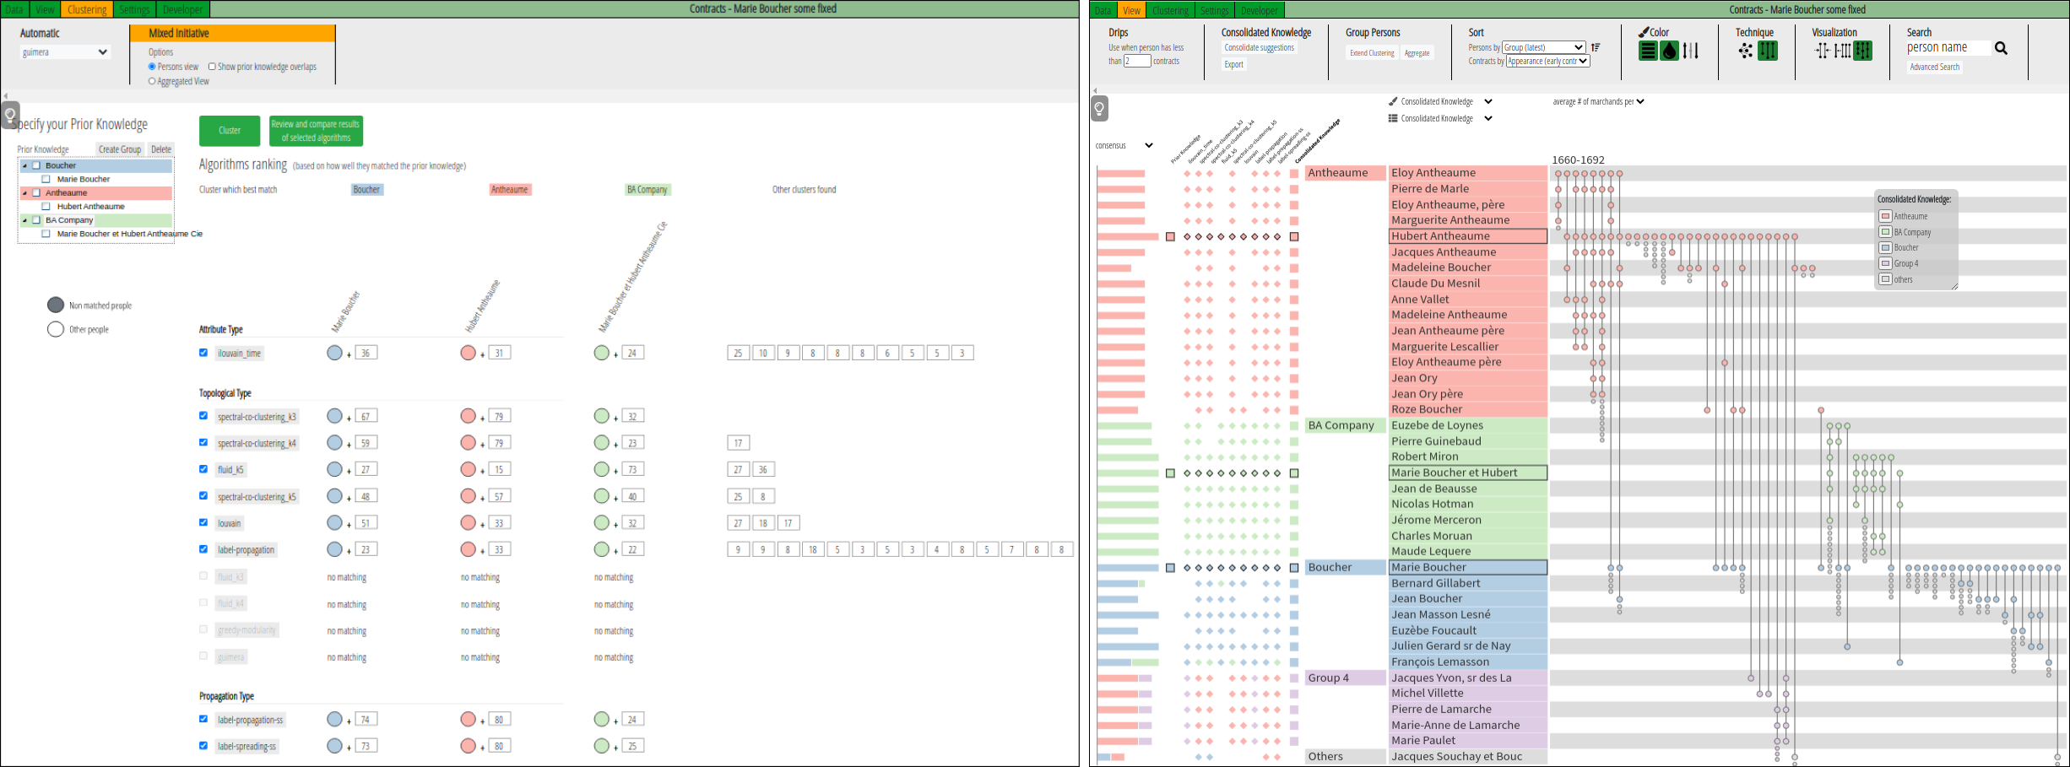Viewport: 2070px width, 767px height.
Task: Click the droplet color mode icon
Action: point(1669,51)
